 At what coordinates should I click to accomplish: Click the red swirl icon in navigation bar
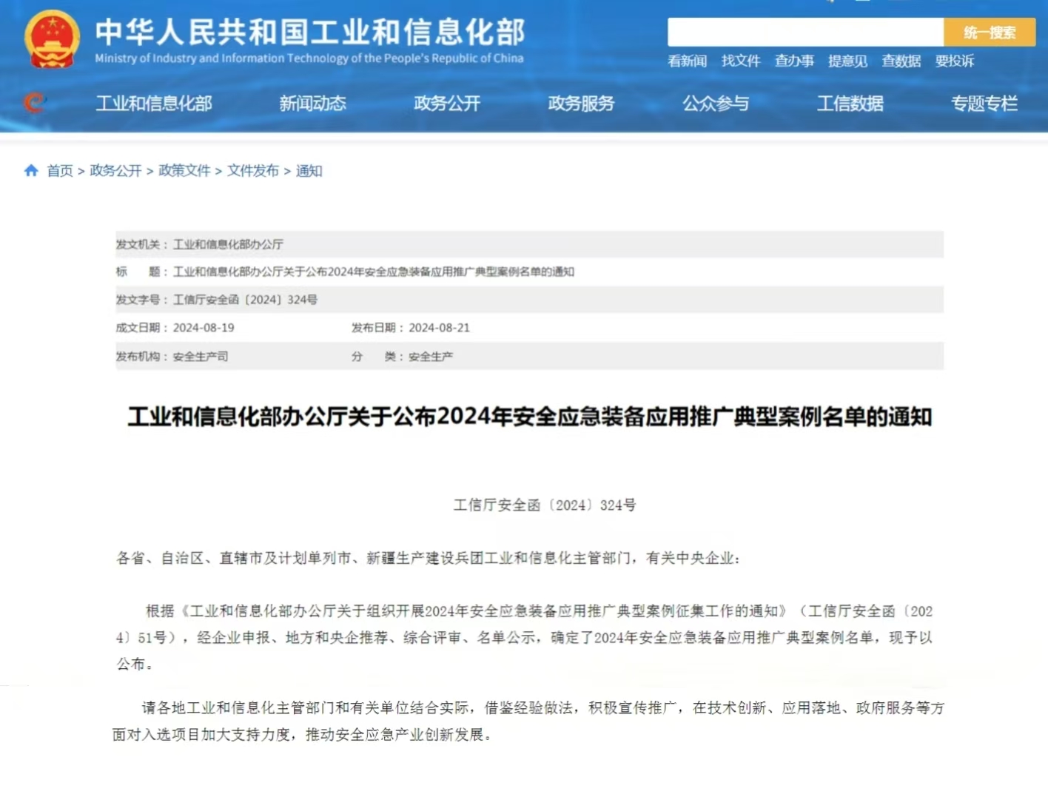34,102
